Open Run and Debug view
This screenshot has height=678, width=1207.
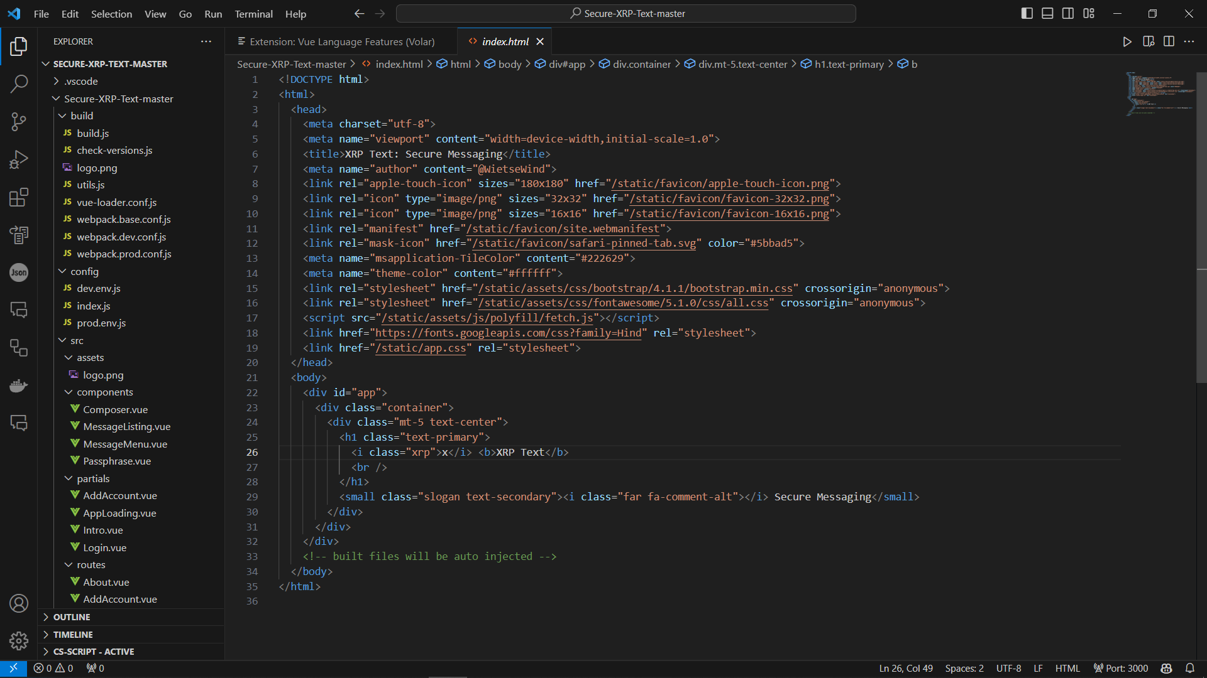coord(19,159)
